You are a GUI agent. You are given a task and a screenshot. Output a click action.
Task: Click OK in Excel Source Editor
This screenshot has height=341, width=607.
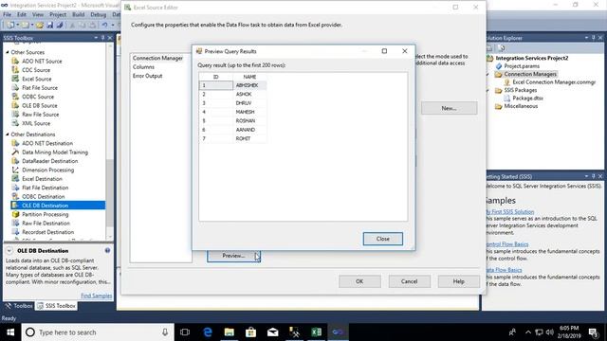359,281
